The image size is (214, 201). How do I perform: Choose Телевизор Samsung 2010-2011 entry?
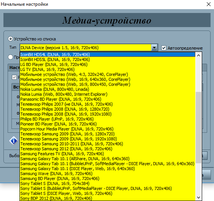[108, 144]
